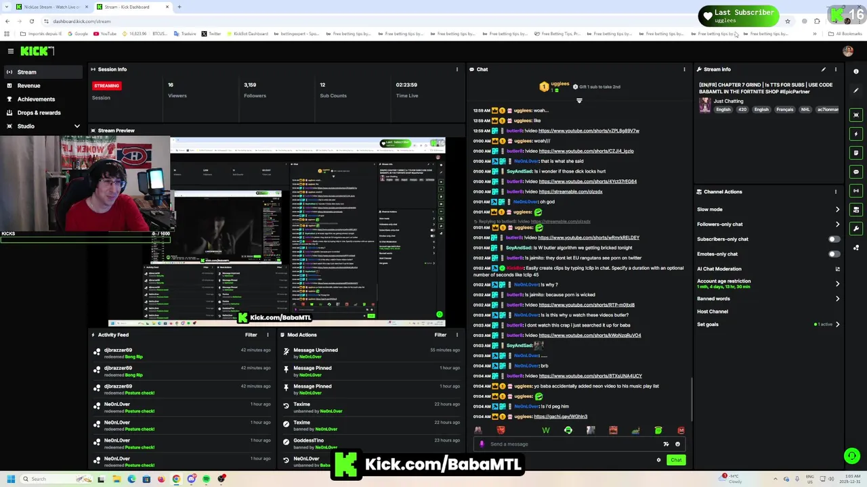Open the user avatar menu
867x487 pixels.
tap(848, 51)
